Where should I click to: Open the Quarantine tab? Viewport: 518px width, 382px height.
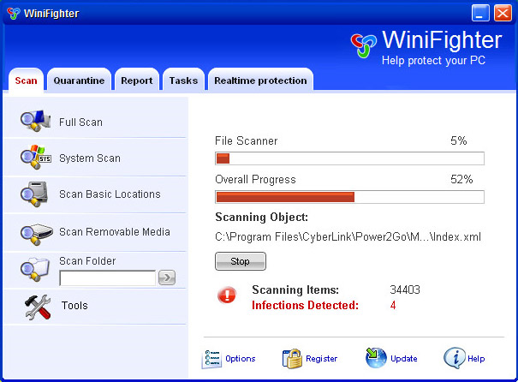coord(79,81)
